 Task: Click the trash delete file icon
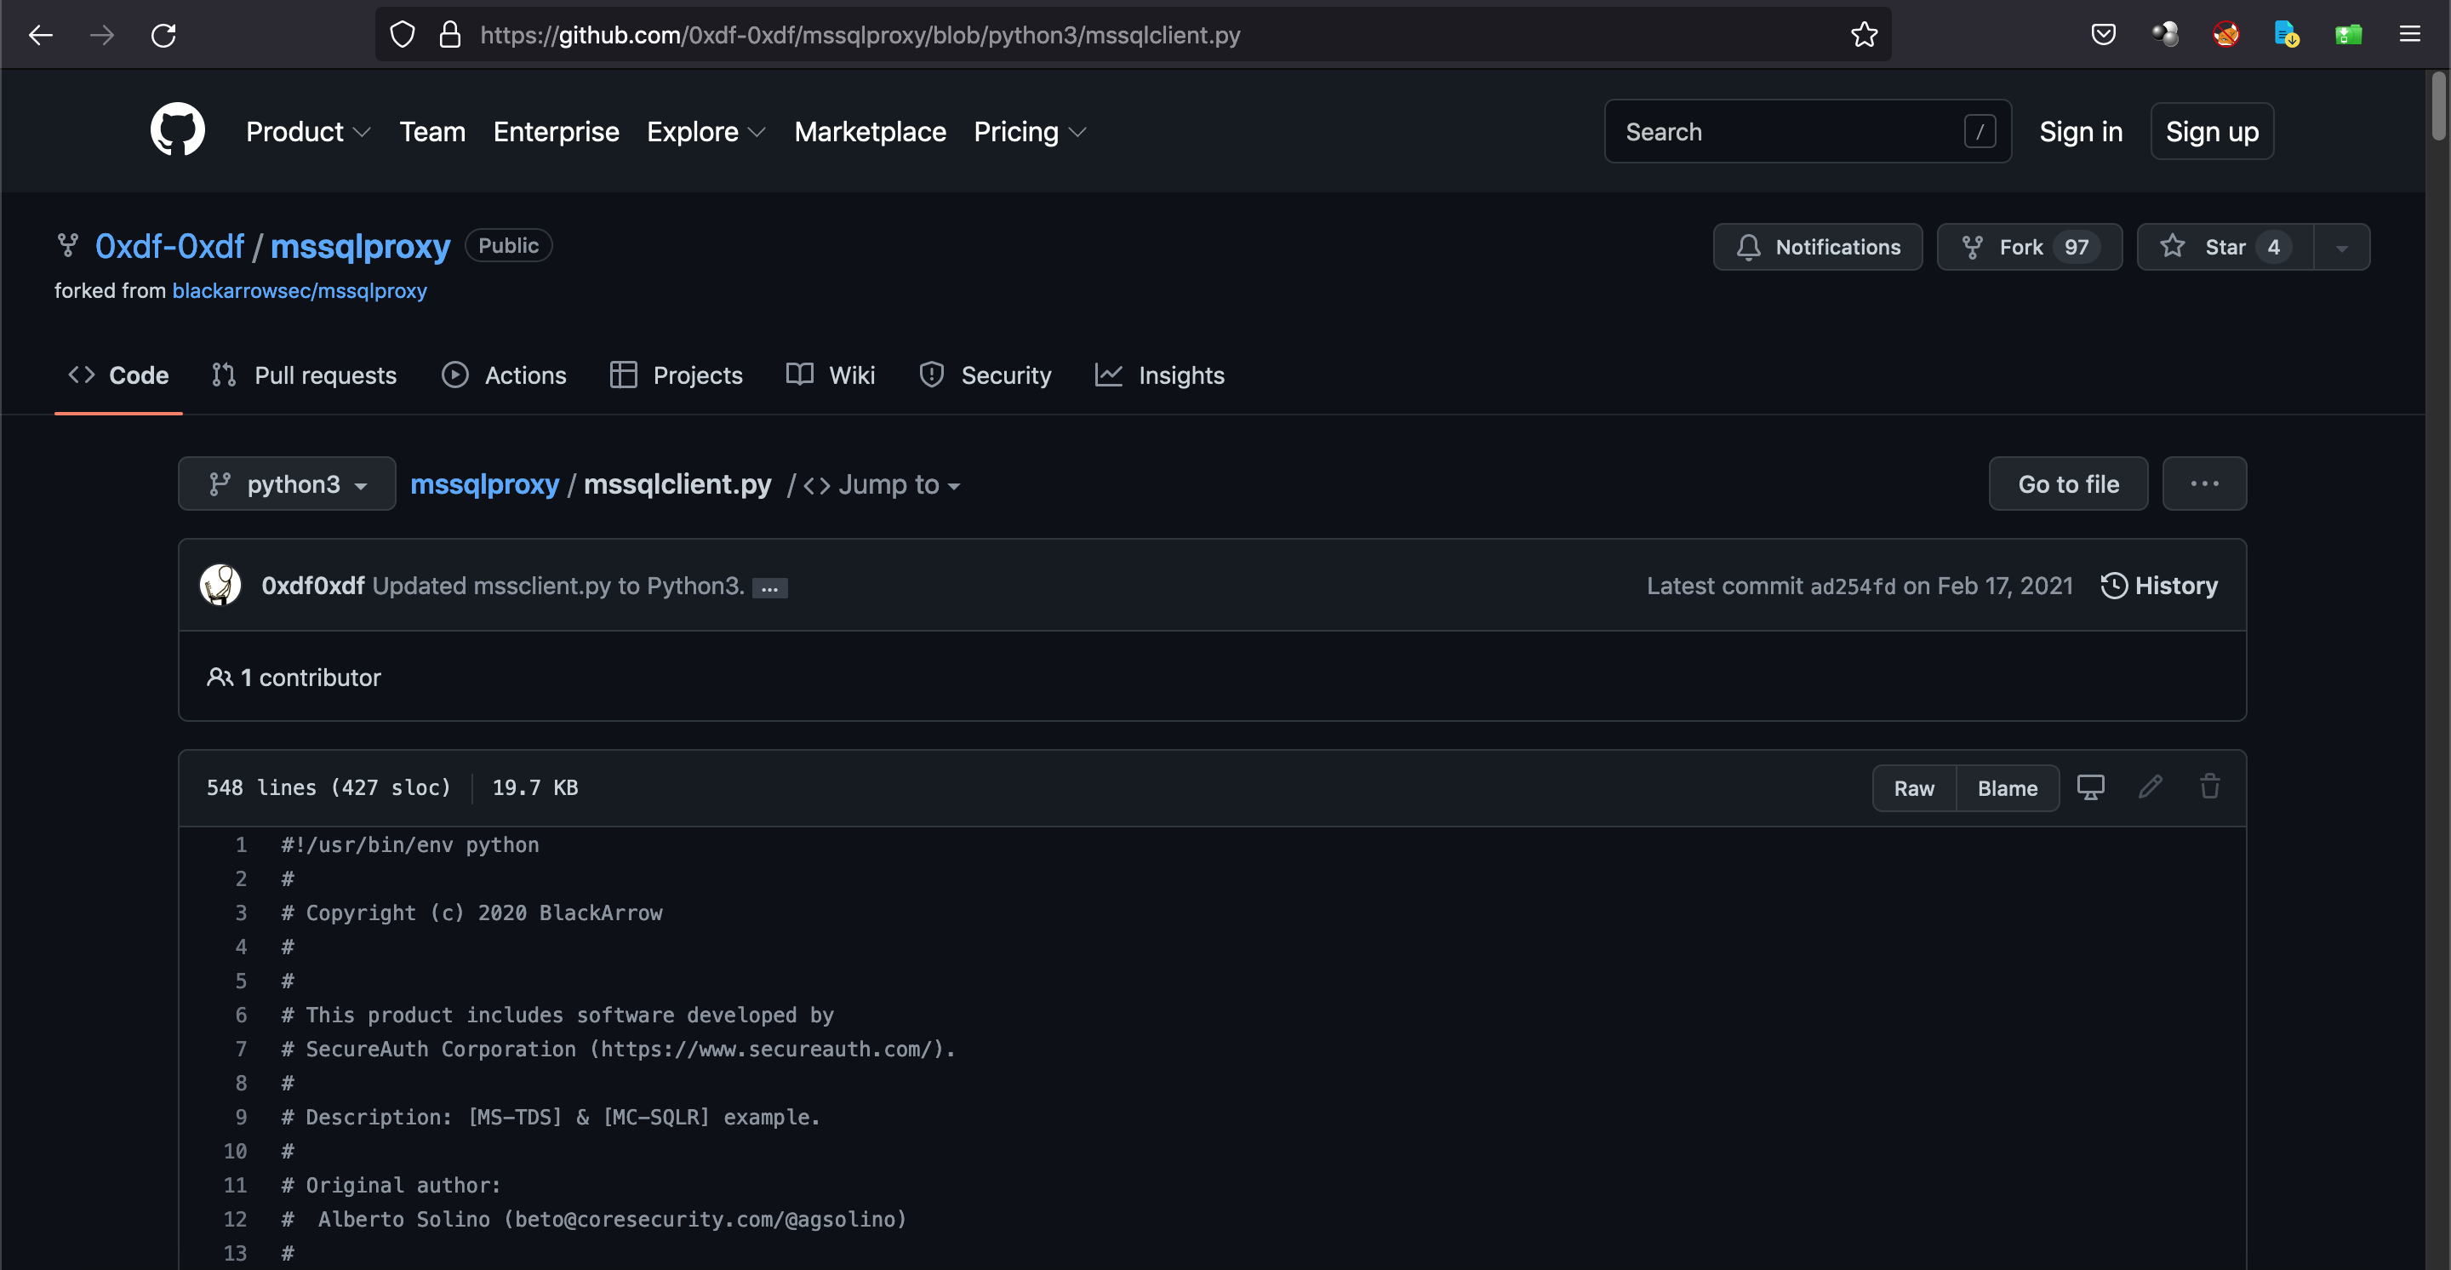2209,787
